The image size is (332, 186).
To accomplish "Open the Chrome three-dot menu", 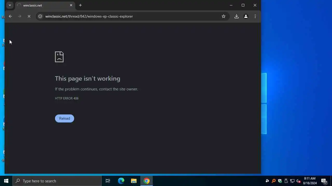I will click(x=255, y=16).
